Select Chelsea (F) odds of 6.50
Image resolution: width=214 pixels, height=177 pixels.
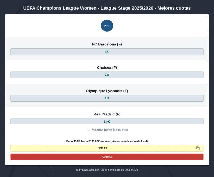coord(107,75)
